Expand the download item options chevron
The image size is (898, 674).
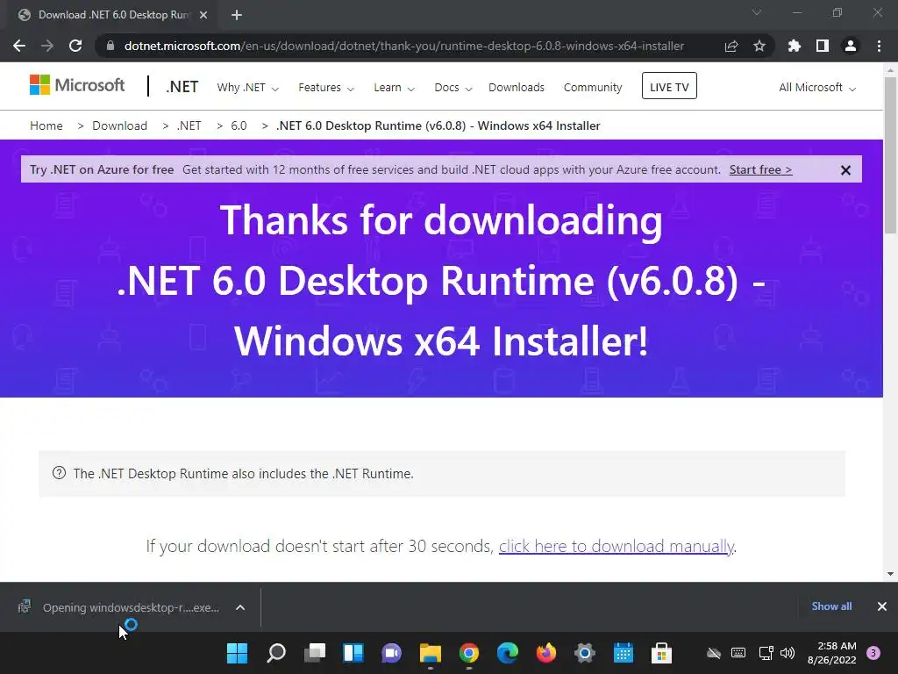click(240, 607)
